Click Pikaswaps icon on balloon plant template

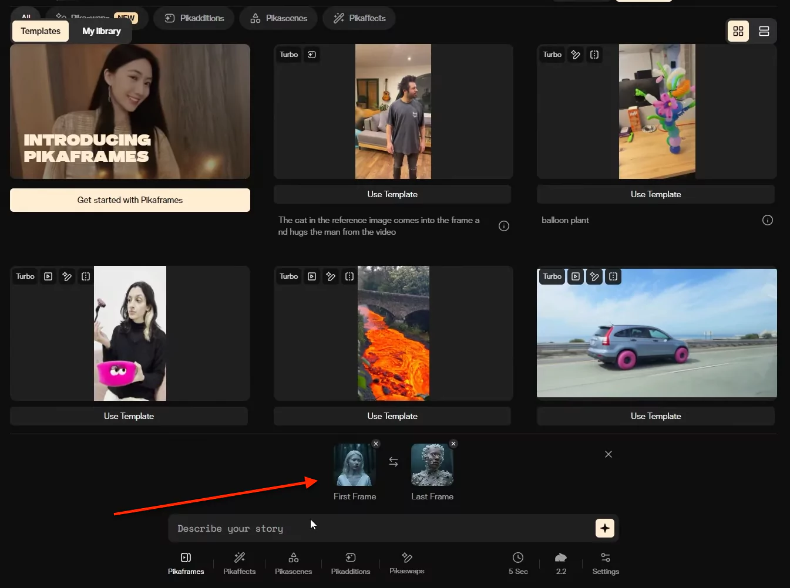coord(576,55)
